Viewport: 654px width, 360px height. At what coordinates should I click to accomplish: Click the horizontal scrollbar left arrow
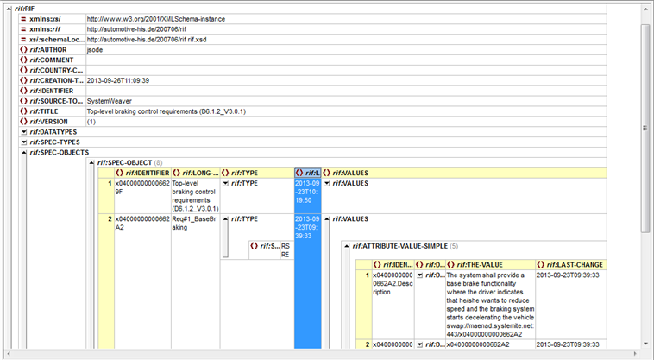click(9, 354)
